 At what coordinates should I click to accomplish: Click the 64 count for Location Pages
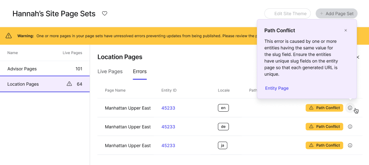80,84
